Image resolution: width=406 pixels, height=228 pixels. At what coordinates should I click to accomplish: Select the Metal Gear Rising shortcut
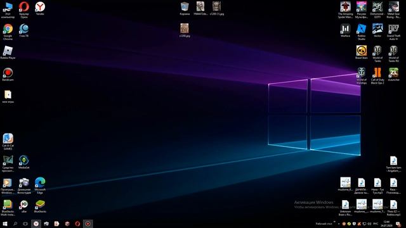[x=393, y=10]
